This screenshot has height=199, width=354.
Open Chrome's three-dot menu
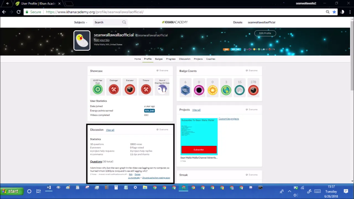click(x=349, y=12)
